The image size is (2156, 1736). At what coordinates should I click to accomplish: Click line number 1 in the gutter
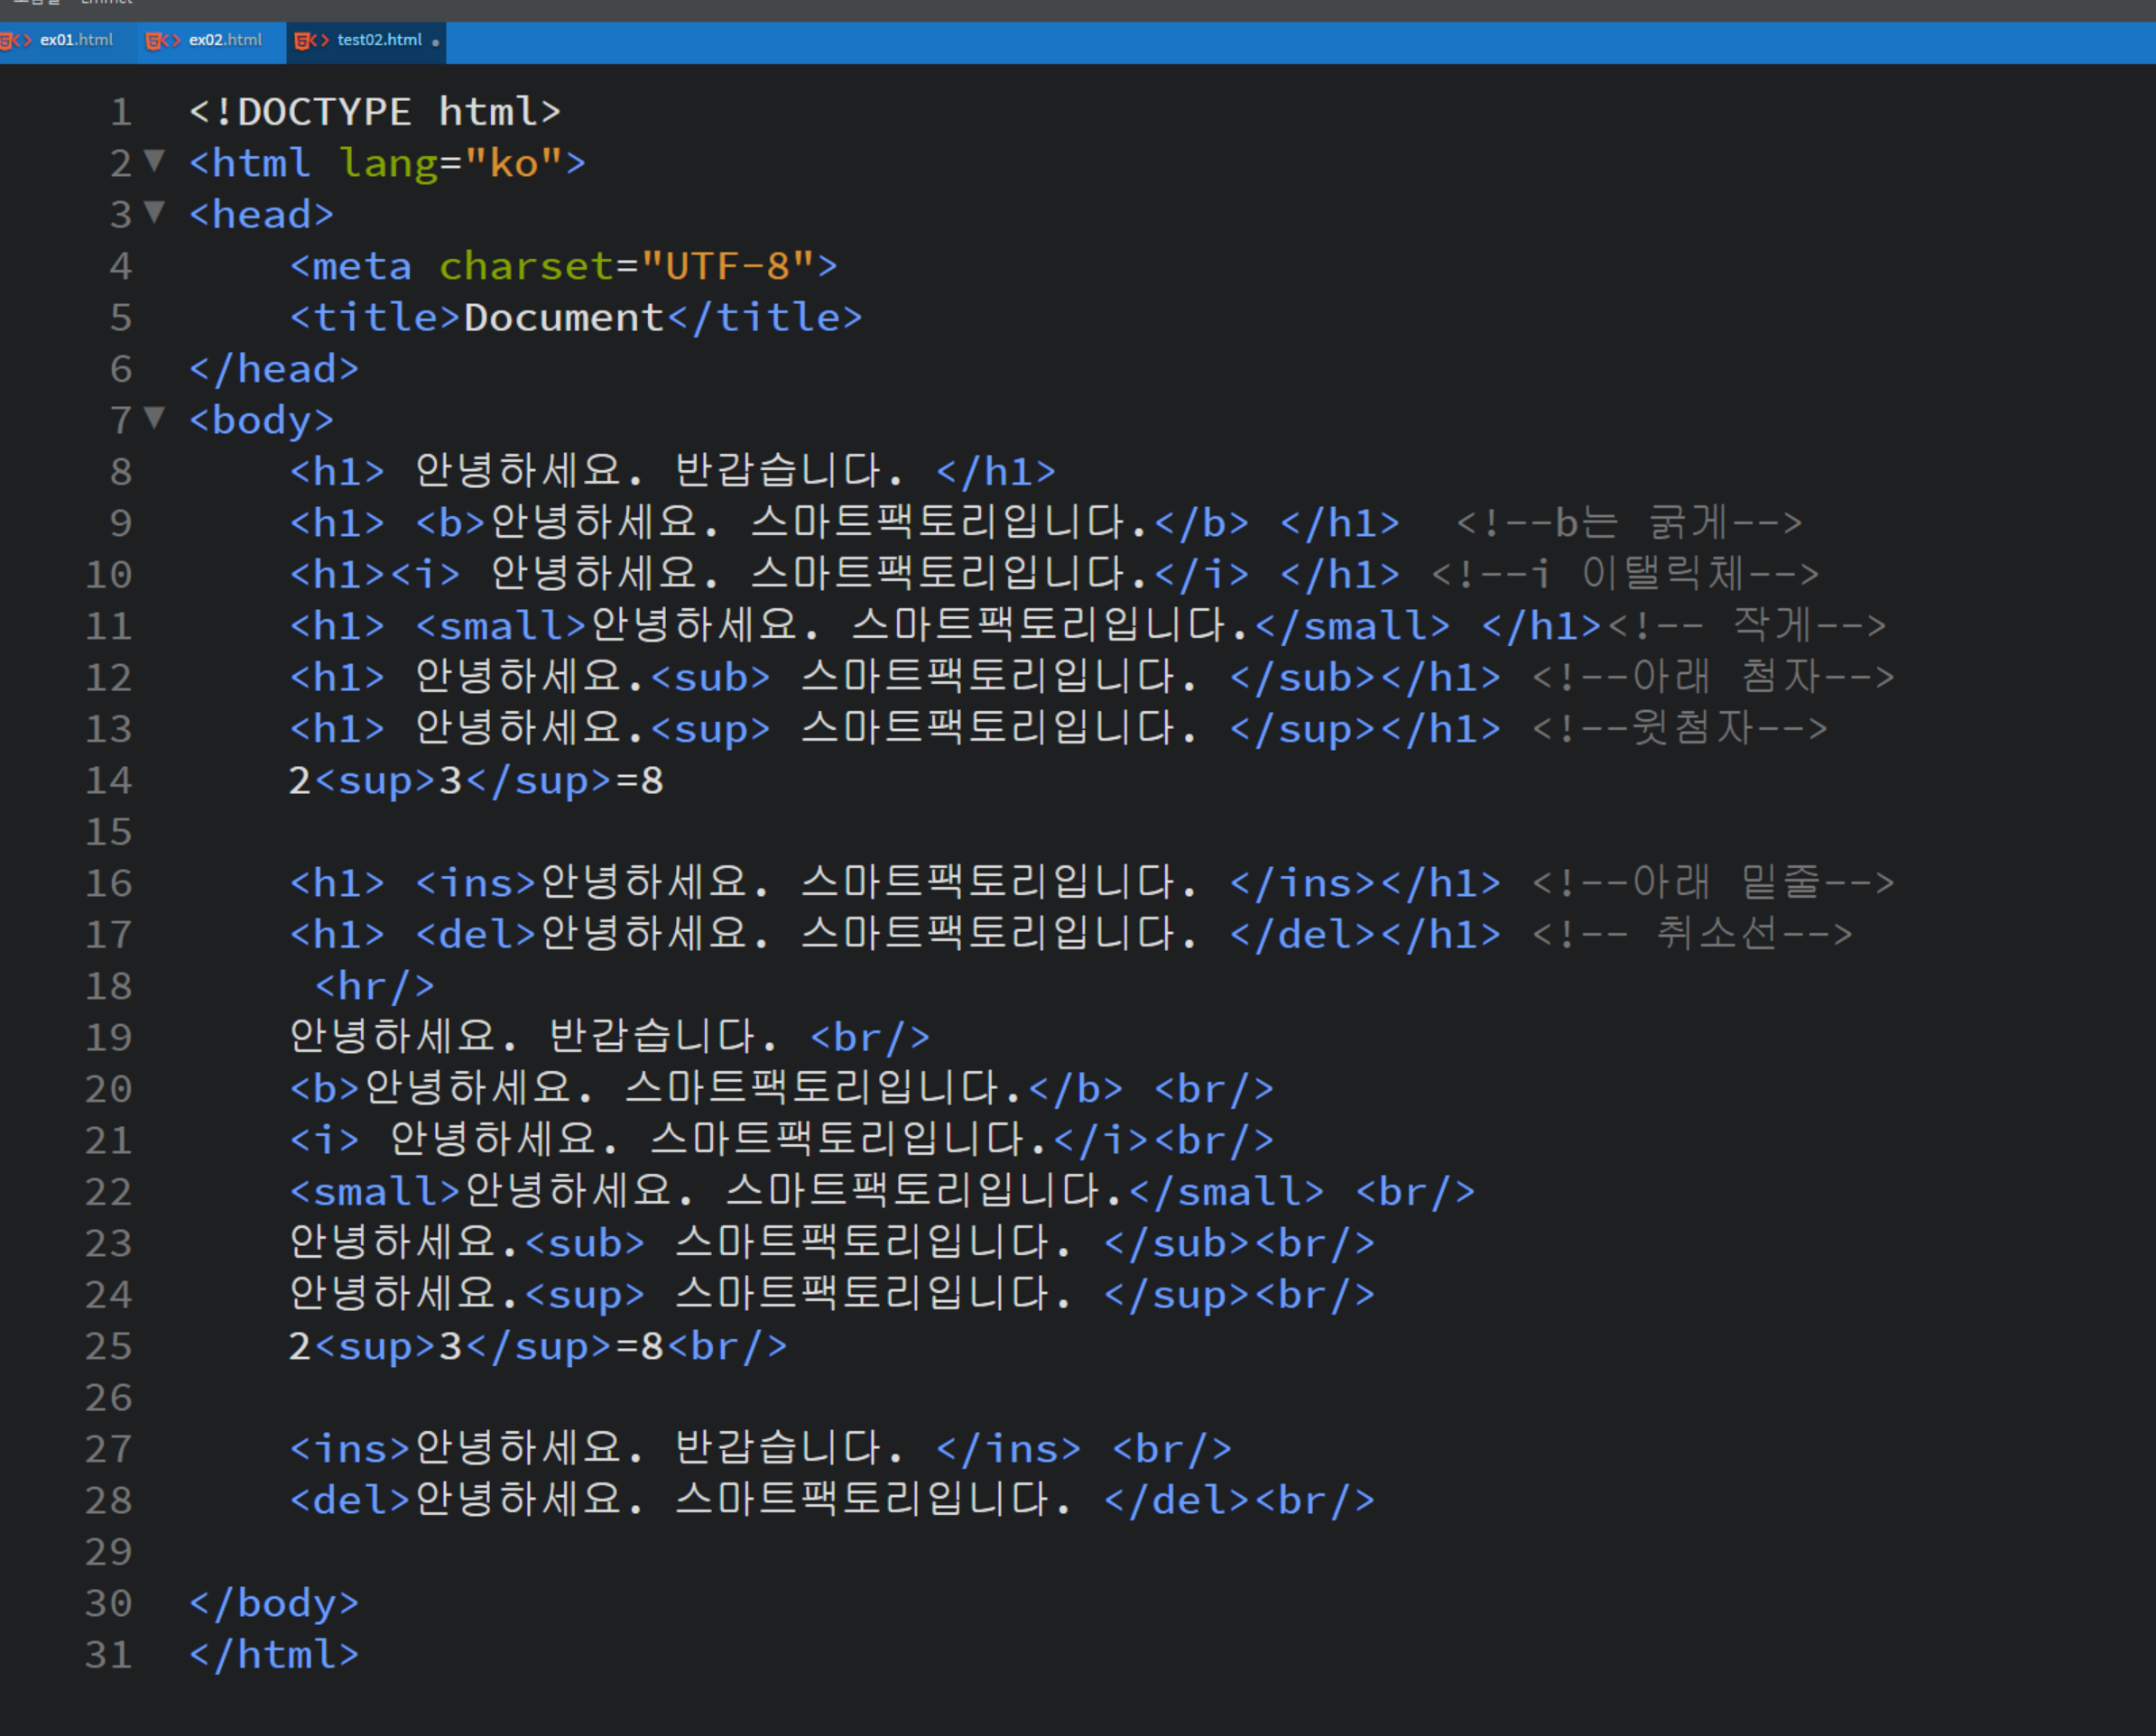(x=121, y=111)
